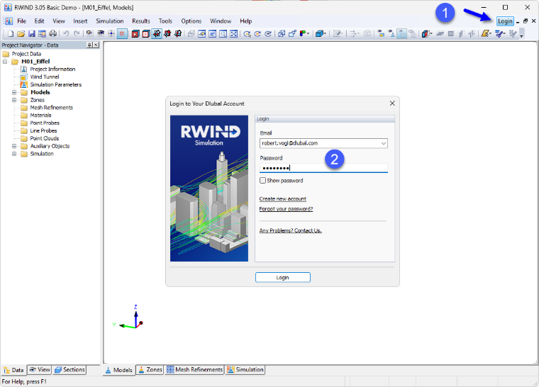The width and height of the screenshot is (539, 387).
Task: Collapse the M01_Eiffel project node
Action: point(5,62)
